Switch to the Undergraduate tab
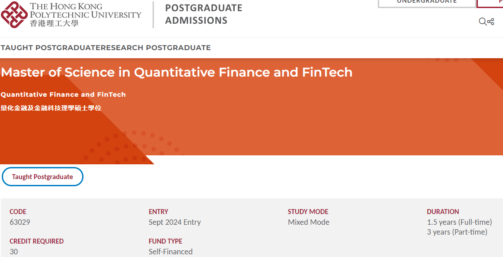This screenshot has height=257, width=503. click(x=427, y=2)
